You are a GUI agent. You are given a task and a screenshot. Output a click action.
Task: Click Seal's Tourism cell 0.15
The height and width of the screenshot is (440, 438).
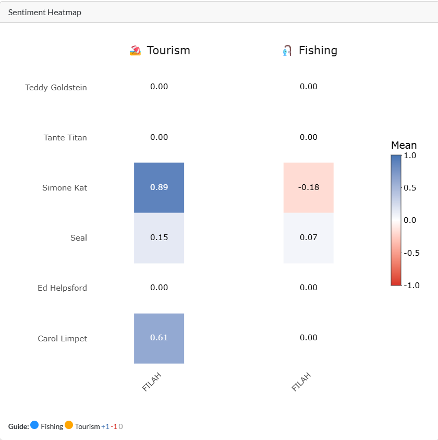tap(159, 237)
